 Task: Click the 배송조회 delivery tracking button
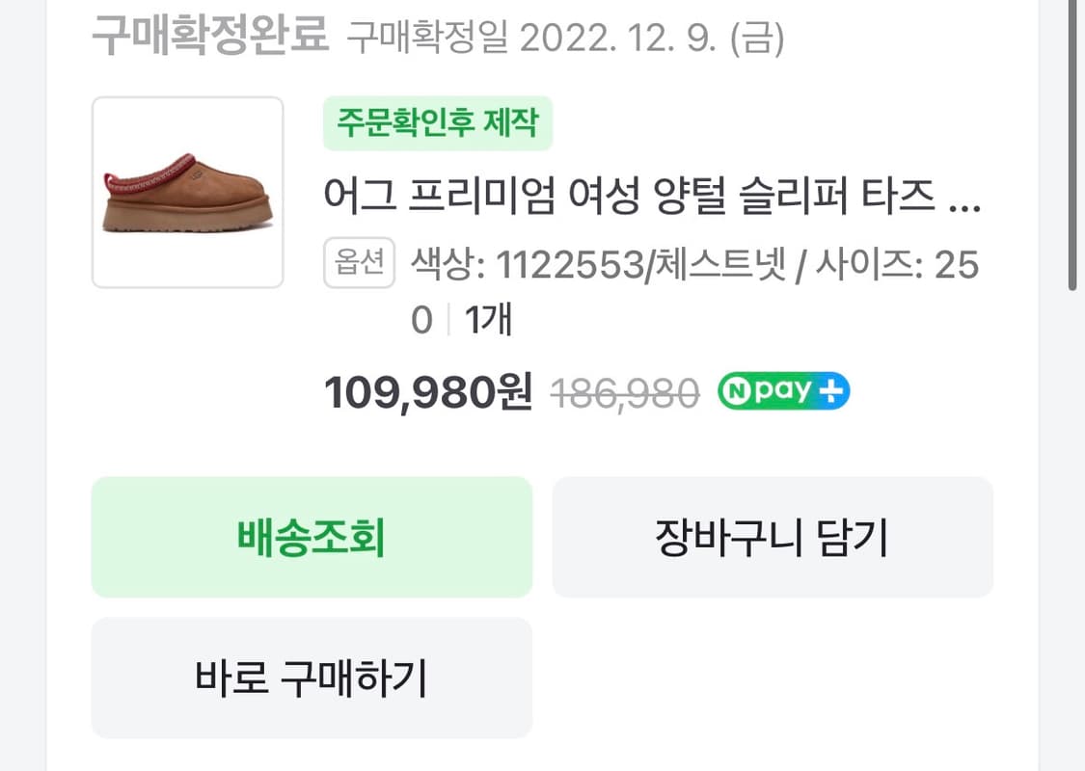[311, 537]
